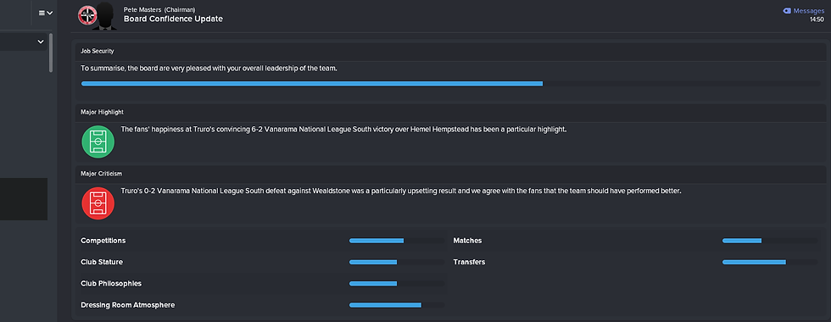Select the Club Stature row

point(262,262)
